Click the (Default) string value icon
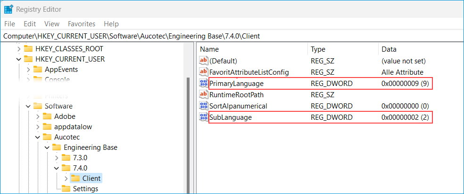 [x=204, y=61]
